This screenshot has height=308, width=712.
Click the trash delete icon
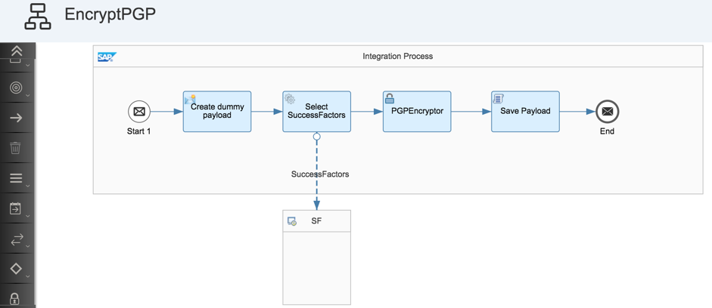pyautogui.click(x=15, y=148)
